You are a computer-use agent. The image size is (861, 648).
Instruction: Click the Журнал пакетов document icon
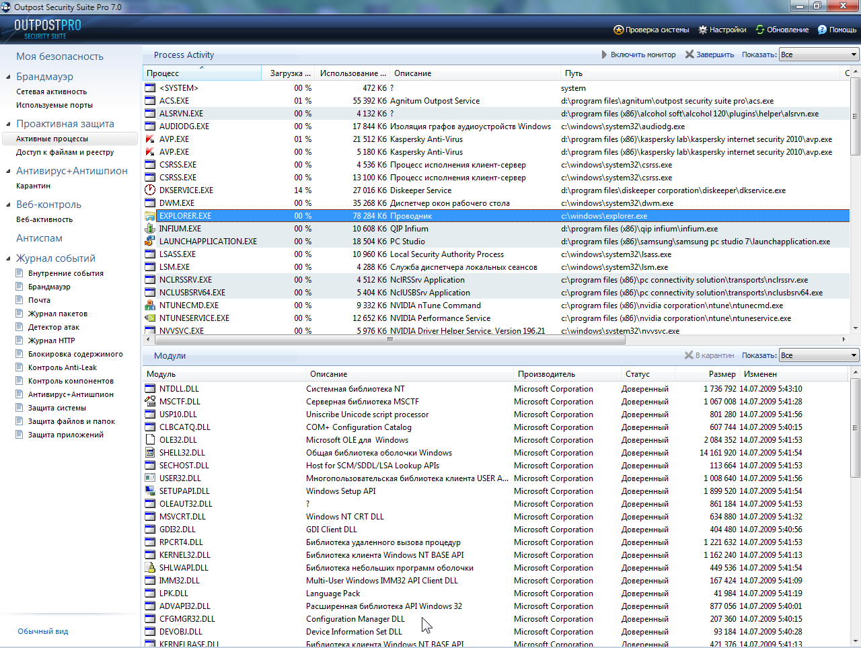(20, 314)
